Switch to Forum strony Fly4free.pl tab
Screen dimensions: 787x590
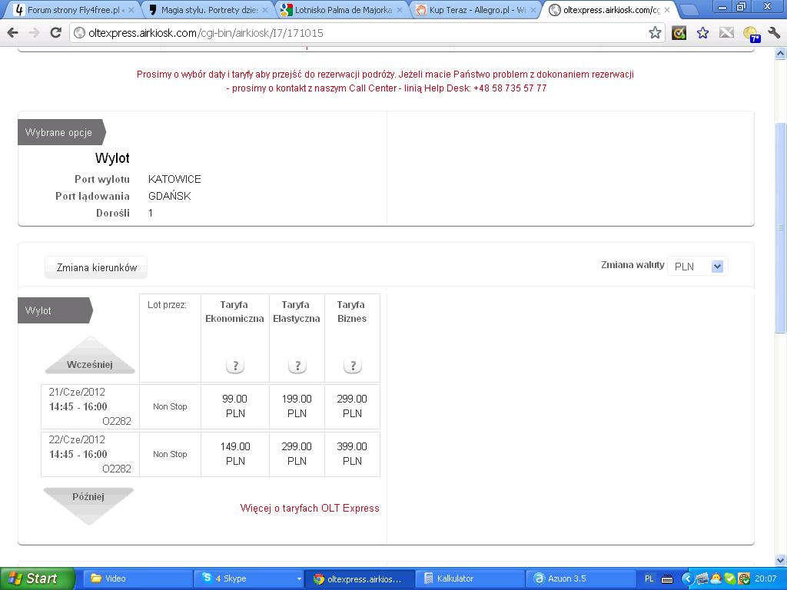pos(71,9)
